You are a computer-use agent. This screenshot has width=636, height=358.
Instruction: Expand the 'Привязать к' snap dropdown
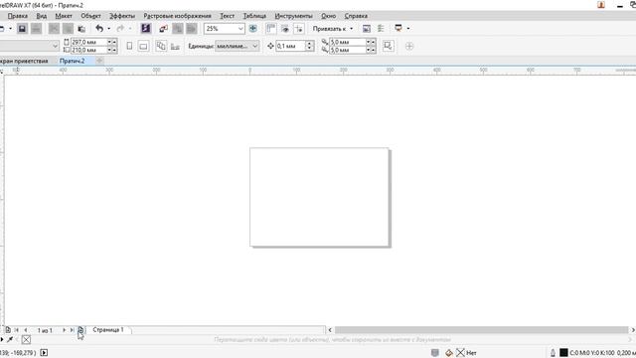click(x=351, y=29)
